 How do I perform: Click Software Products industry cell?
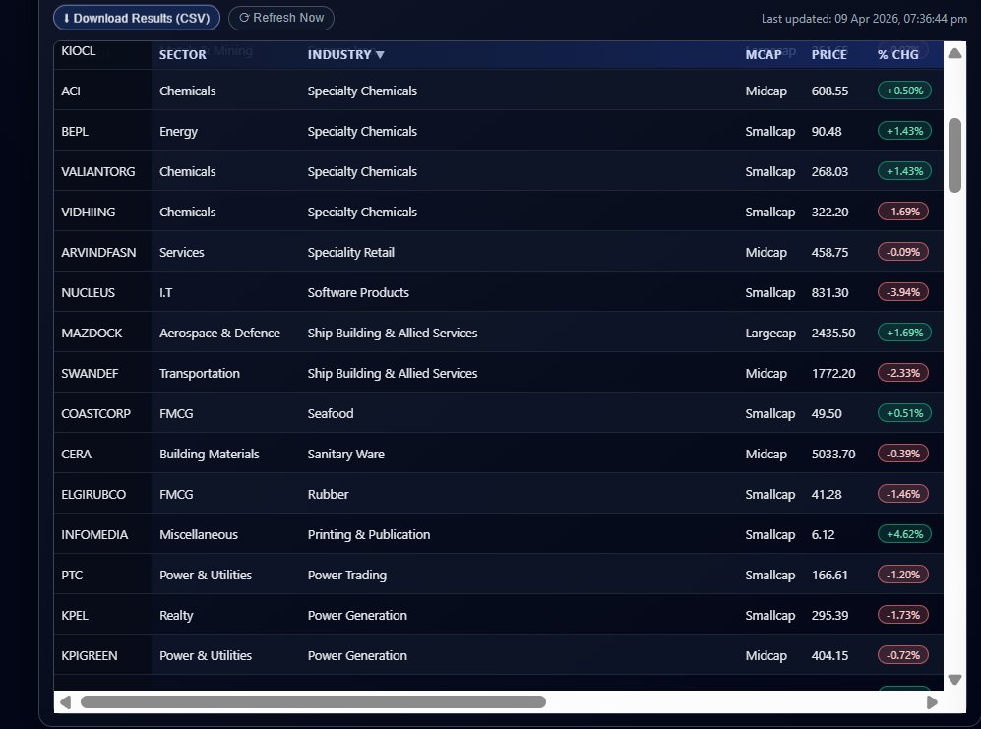tap(358, 293)
